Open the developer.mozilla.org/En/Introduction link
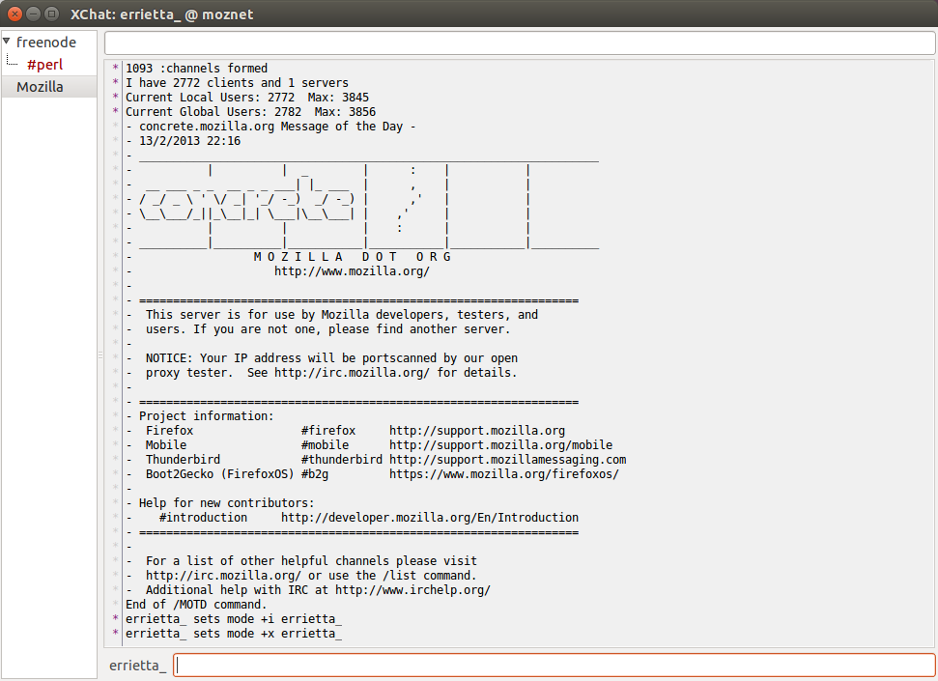The image size is (938, 681). [430, 518]
